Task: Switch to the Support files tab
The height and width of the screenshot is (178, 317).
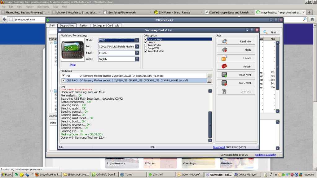Action: [67, 25]
